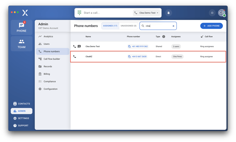
Task: Click the muted notifications bell icon
Action: (x=168, y=13)
